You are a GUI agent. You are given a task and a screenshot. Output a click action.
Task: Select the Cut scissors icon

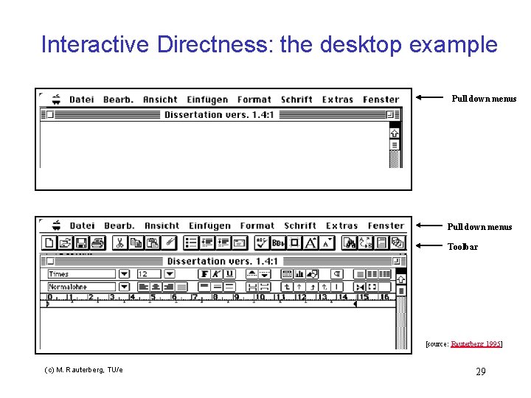coord(120,242)
